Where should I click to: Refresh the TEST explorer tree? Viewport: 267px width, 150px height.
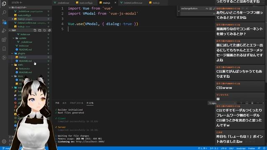point(45,30)
